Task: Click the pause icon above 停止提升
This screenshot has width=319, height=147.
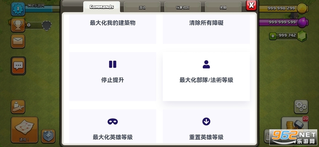Action: point(112,64)
